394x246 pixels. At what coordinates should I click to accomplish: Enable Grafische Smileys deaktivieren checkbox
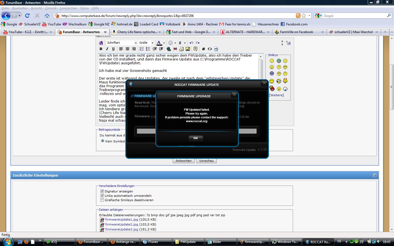pyautogui.click(x=102, y=200)
